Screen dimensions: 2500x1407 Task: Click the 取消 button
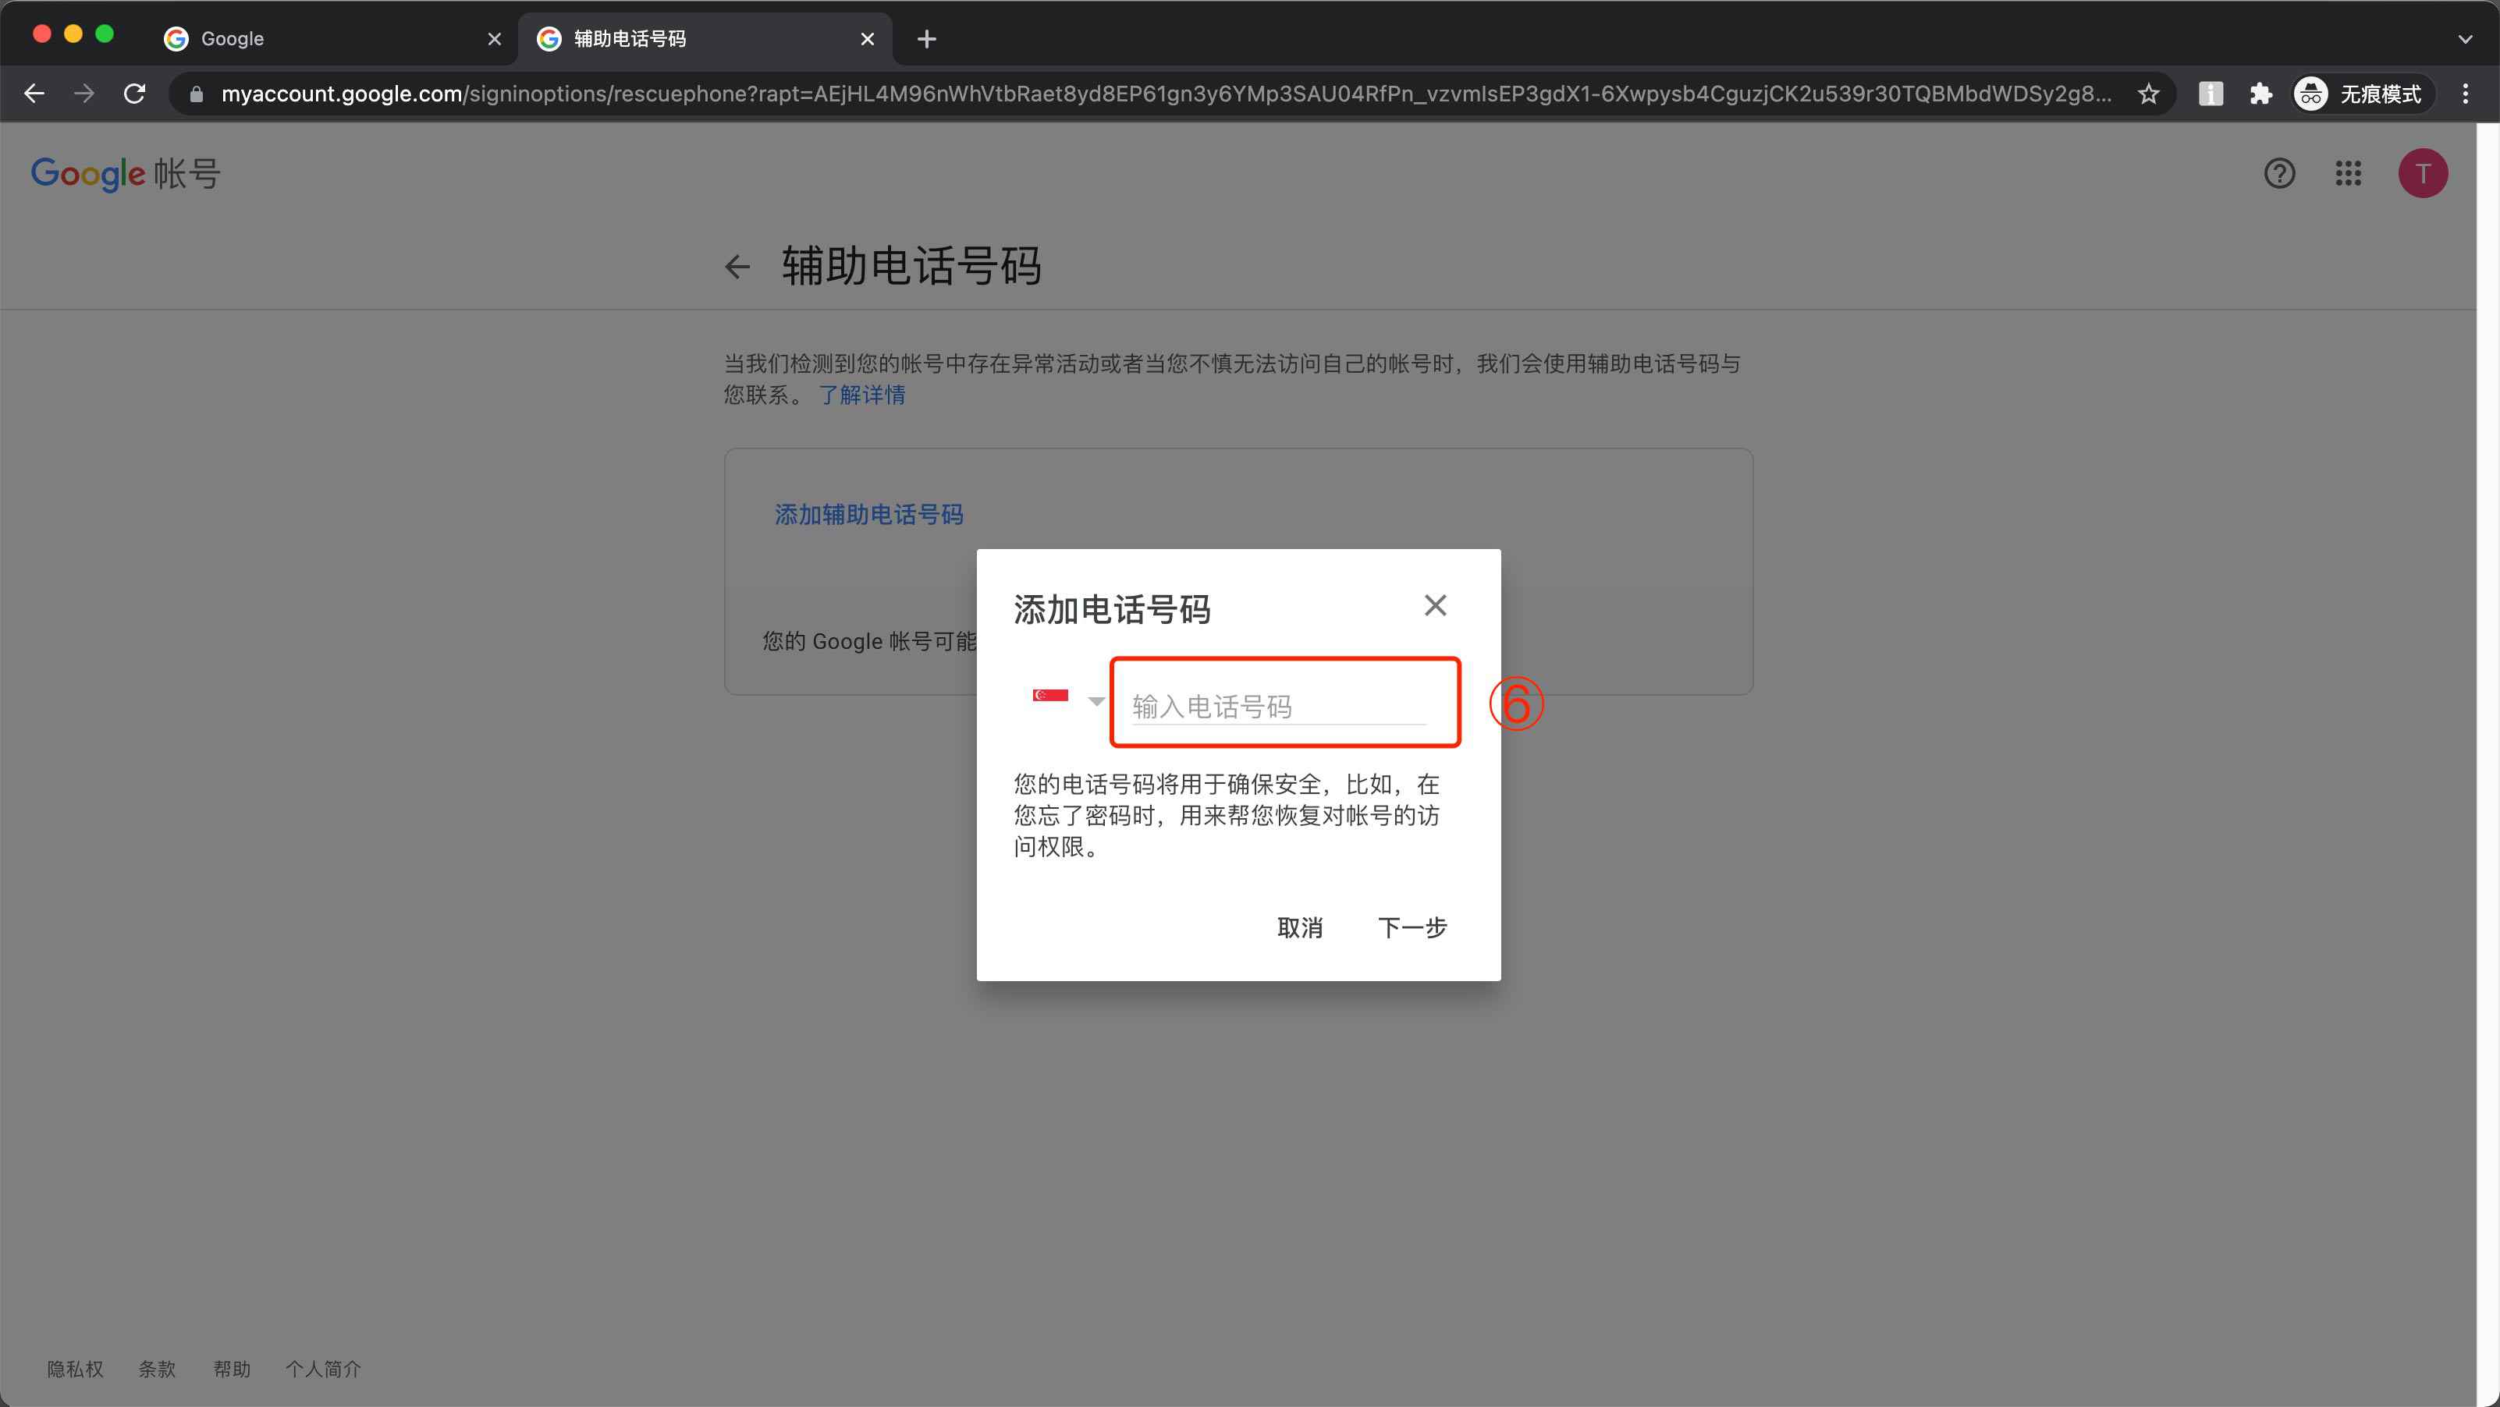pos(1301,927)
